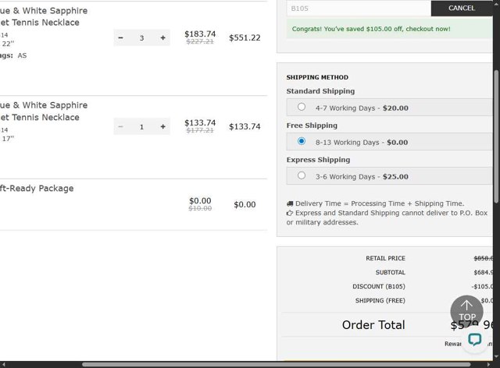Click the 'RETAIL PRICE' label
500x368 pixels.
[x=385, y=258]
